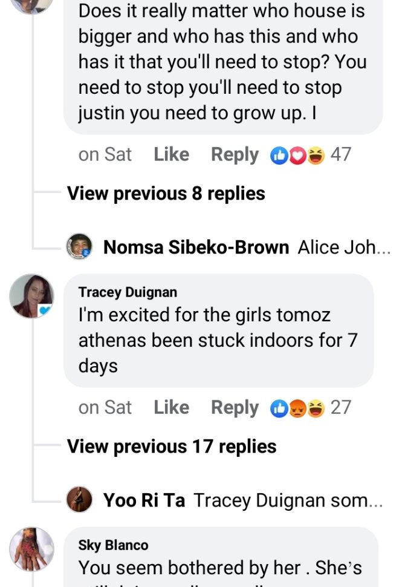Open Tracey Duignan's profile picture
Viewport: 408px width, 587px height.
pyautogui.click(x=31, y=296)
